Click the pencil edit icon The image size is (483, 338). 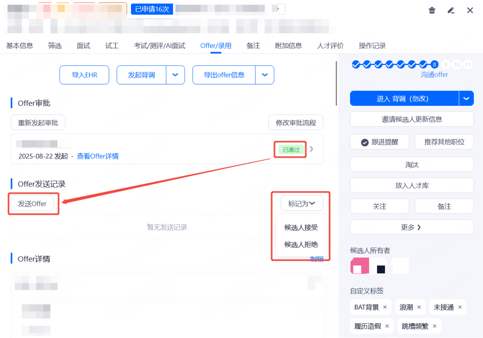point(451,10)
